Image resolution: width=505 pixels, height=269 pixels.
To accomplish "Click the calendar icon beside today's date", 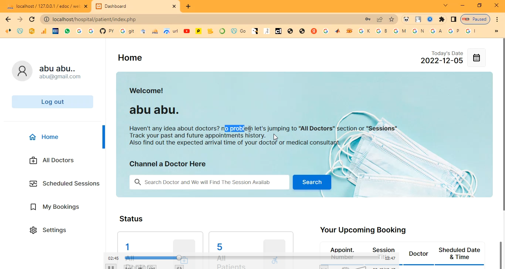I will [x=476, y=58].
